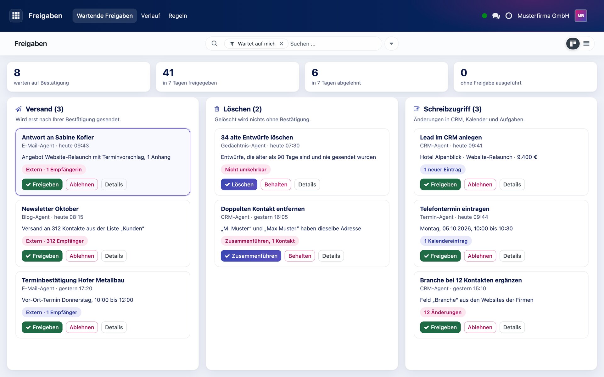This screenshot has height=377, width=604.
Task: Click the Löschen trash icon
Action: coord(217,109)
